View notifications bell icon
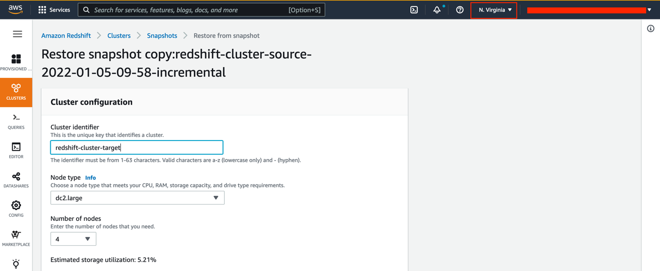The width and height of the screenshot is (660, 271). coord(437,10)
